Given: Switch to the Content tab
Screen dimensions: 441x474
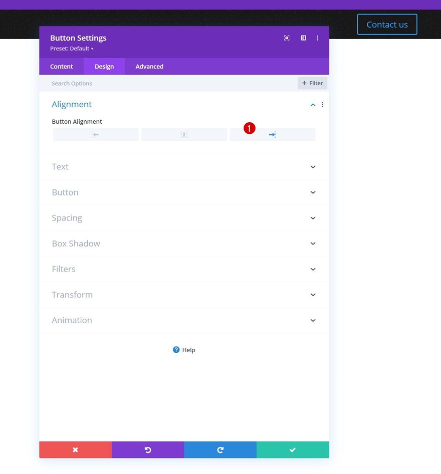Looking at the screenshot, I should (x=61, y=66).
